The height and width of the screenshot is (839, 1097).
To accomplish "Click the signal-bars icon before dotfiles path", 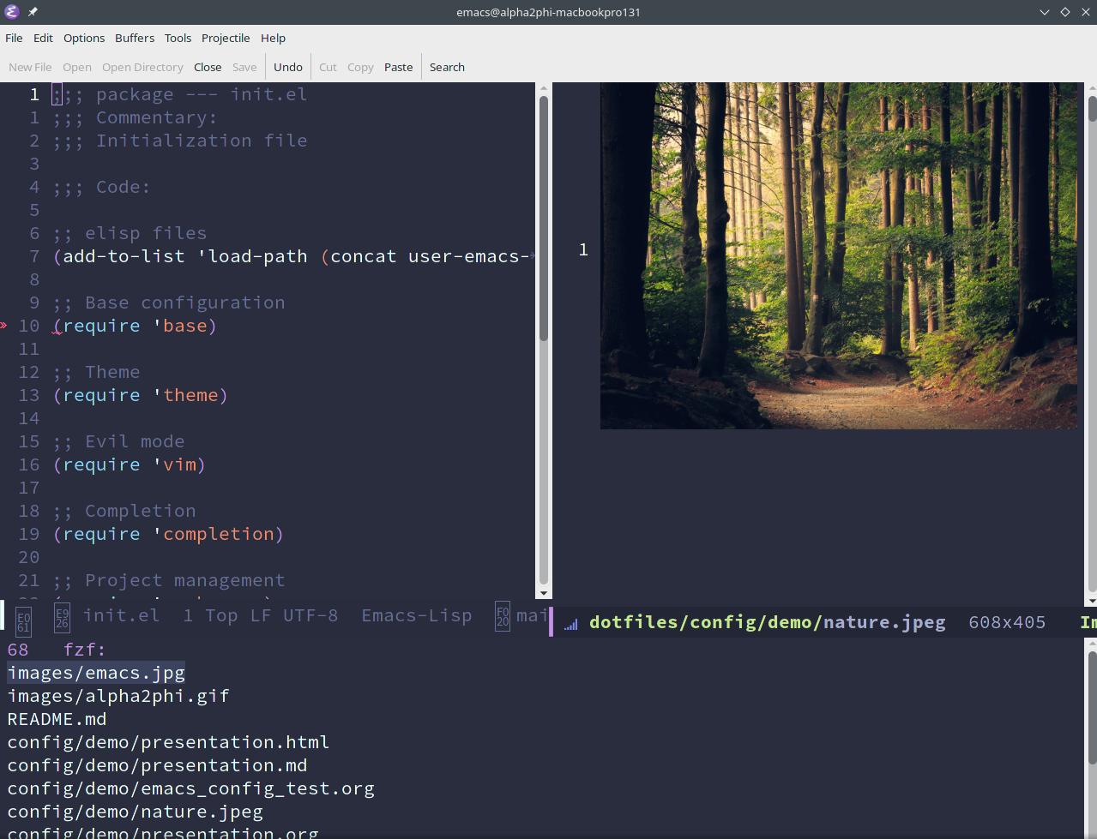I will (x=570, y=624).
